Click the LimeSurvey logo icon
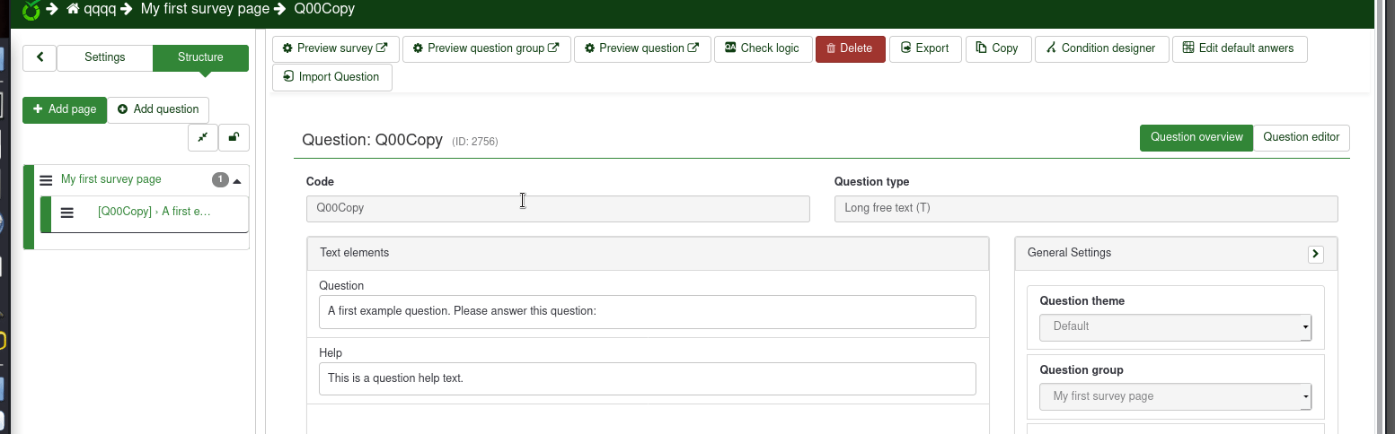The image size is (1395, 434). pyautogui.click(x=31, y=10)
